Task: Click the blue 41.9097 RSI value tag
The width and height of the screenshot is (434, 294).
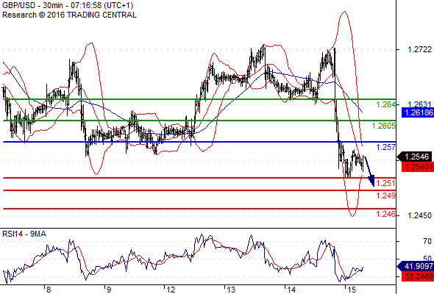Action: (416, 266)
